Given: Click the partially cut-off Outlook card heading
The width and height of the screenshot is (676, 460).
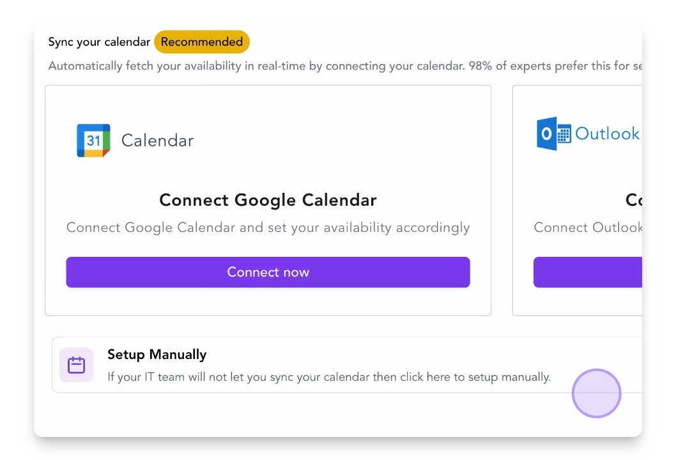Looking at the screenshot, I should point(633,200).
